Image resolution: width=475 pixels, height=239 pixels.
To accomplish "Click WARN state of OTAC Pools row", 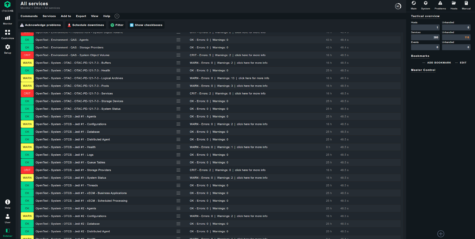I will pos(27,86).
